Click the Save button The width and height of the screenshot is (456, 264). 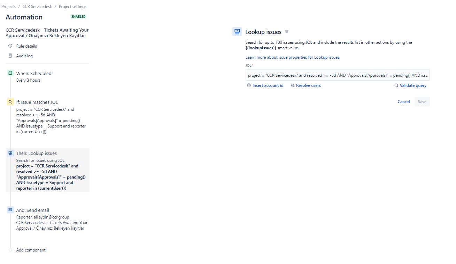[x=422, y=102]
